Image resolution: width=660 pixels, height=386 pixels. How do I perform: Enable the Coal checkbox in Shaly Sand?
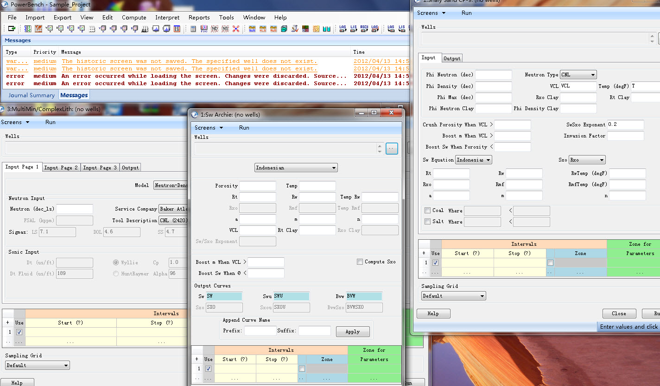tap(427, 211)
